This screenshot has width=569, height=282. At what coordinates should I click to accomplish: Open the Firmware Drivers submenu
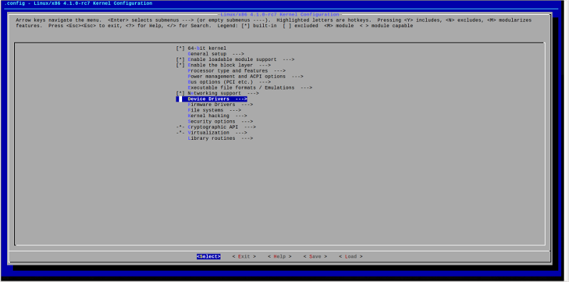pos(220,104)
